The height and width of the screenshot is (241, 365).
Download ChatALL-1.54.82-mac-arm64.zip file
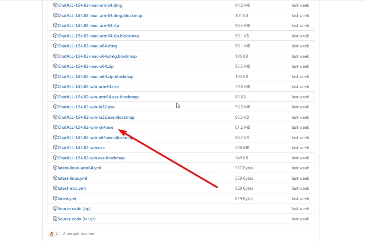point(88,26)
